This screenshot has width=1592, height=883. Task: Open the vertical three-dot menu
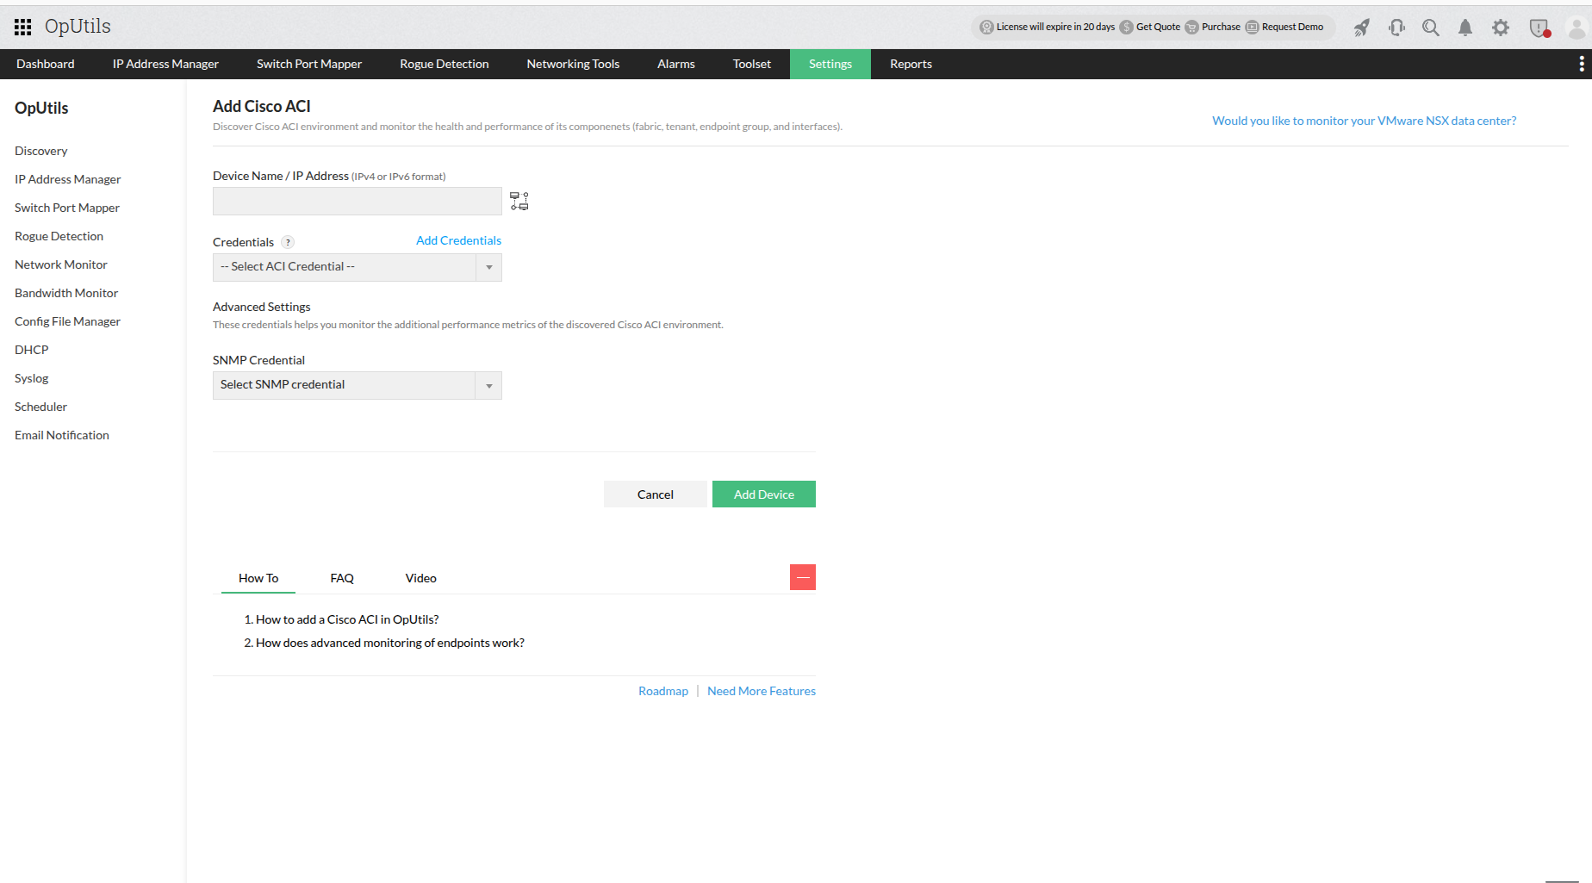click(1582, 64)
